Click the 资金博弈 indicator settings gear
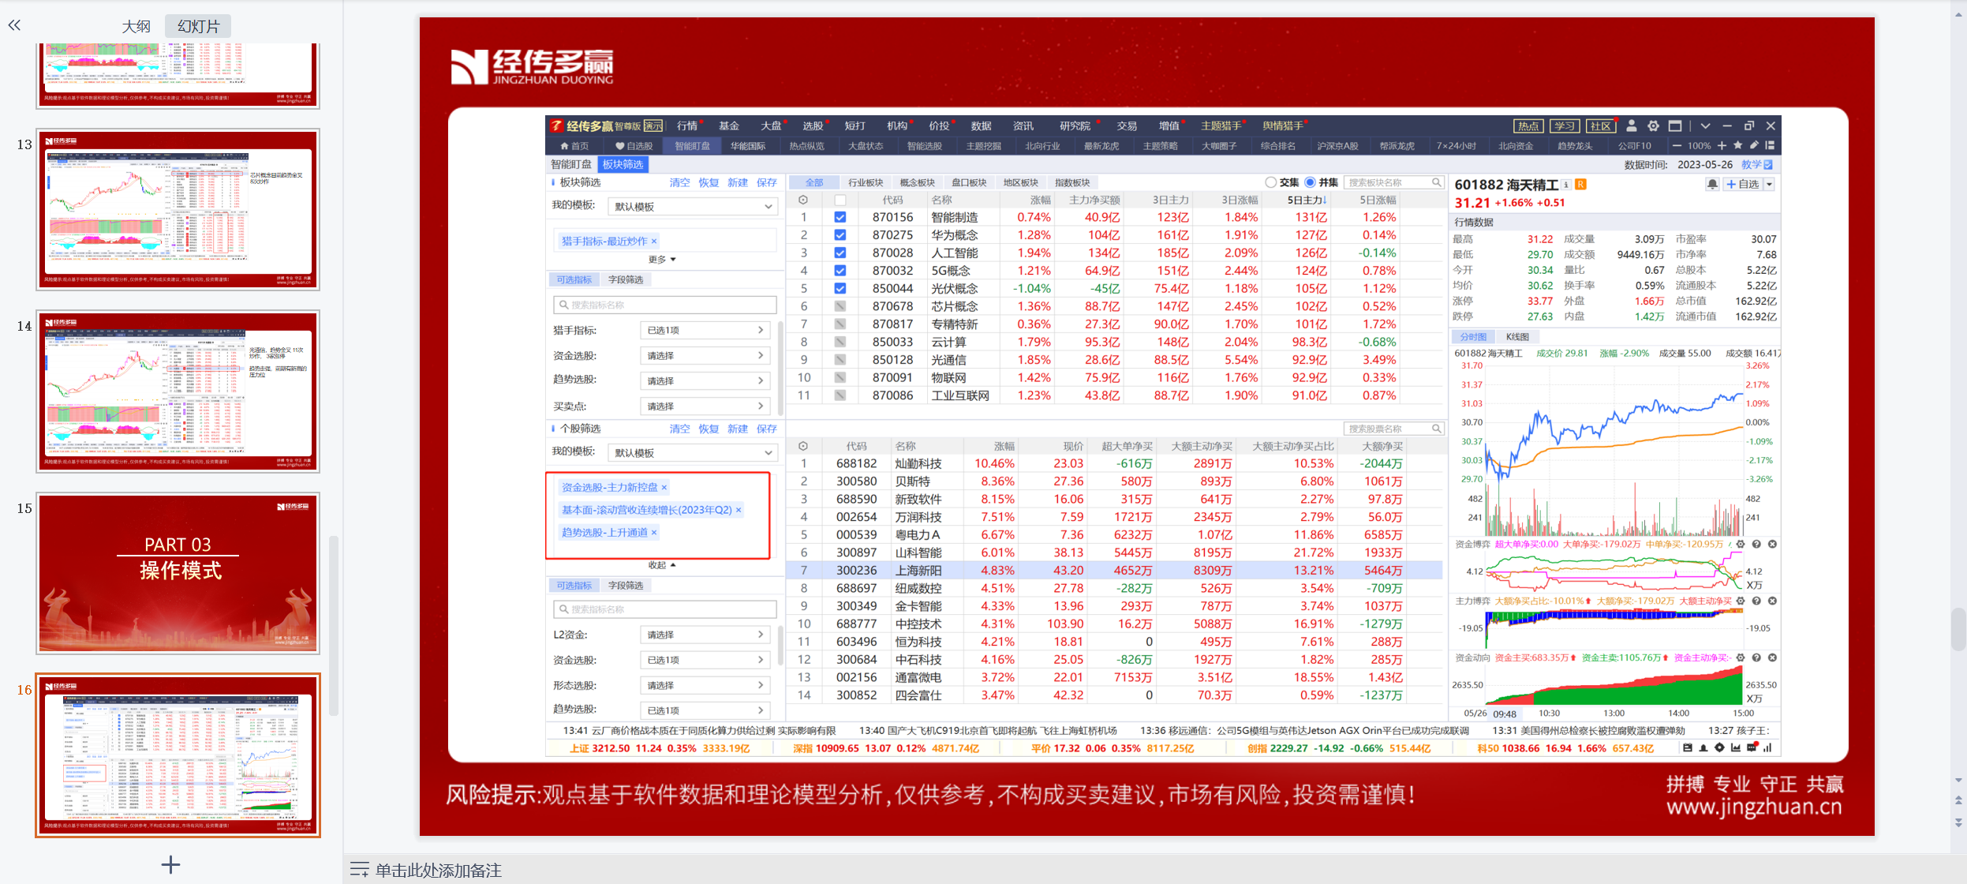Screen dimensions: 1967x884 pos(1741,544)
